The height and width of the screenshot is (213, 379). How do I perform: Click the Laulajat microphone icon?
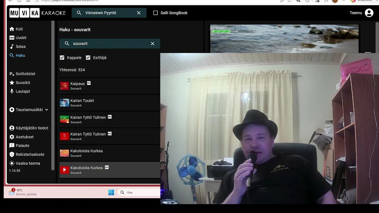[x=12, y=91]
